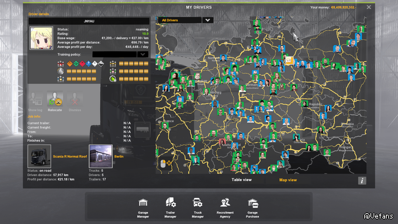Switch to Map view

pos(288,180)
